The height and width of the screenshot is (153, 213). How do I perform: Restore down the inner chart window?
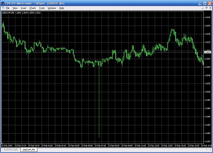pyautogui.click(x=206, y=8)
